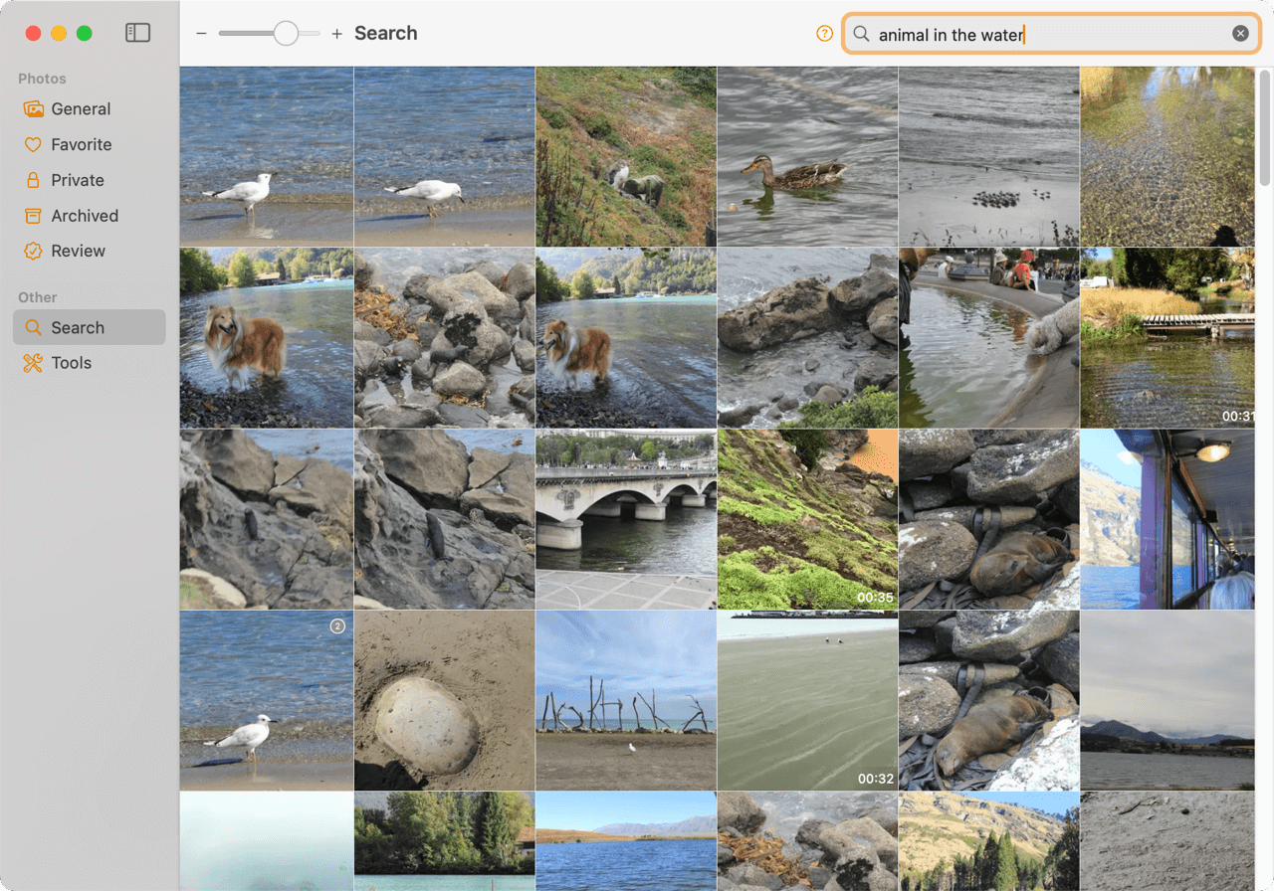Click the plus zoom-in icon

[x=336, y=34]
